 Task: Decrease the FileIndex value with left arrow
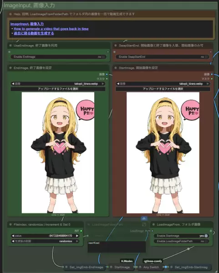(x=13, y=236)
